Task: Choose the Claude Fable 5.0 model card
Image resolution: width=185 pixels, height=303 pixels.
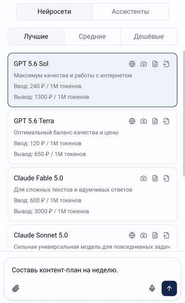Action: coord(92,194)
